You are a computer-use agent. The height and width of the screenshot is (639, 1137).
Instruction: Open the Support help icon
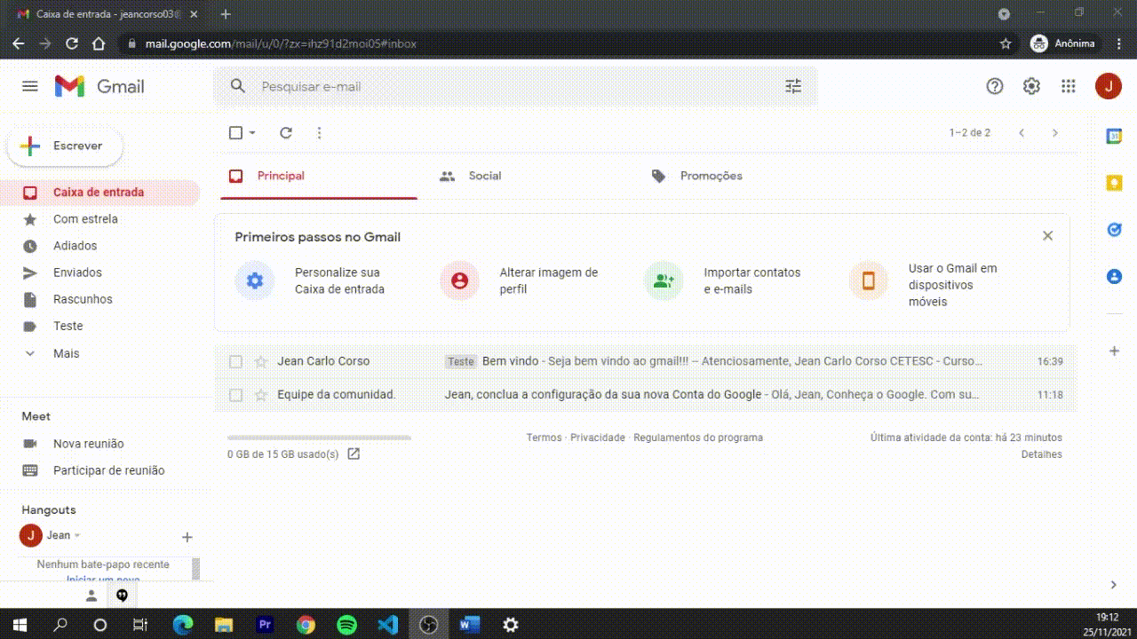pyautogui.click(x=995, y=86)
